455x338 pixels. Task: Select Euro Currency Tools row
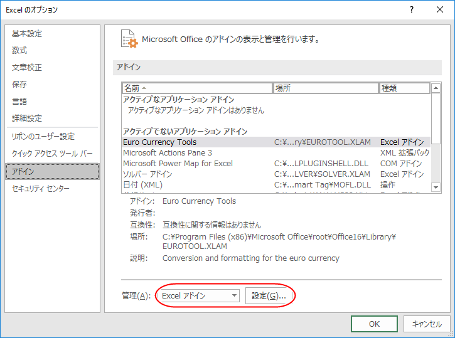coord(276,142)
